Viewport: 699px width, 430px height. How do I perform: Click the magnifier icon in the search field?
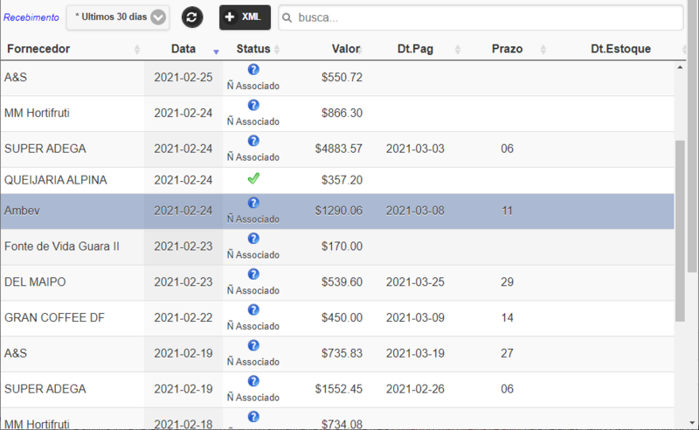[x=287, y=17]
